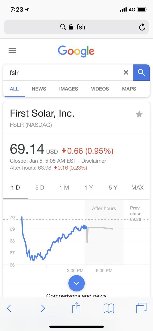
Task: Clear the fslr search text
Action: (126, 73)
